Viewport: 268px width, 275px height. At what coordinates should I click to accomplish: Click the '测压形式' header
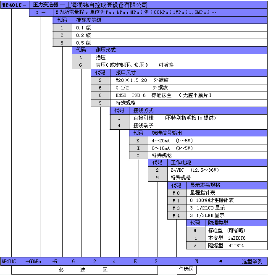pyautogui.click(x=106, y=50)
